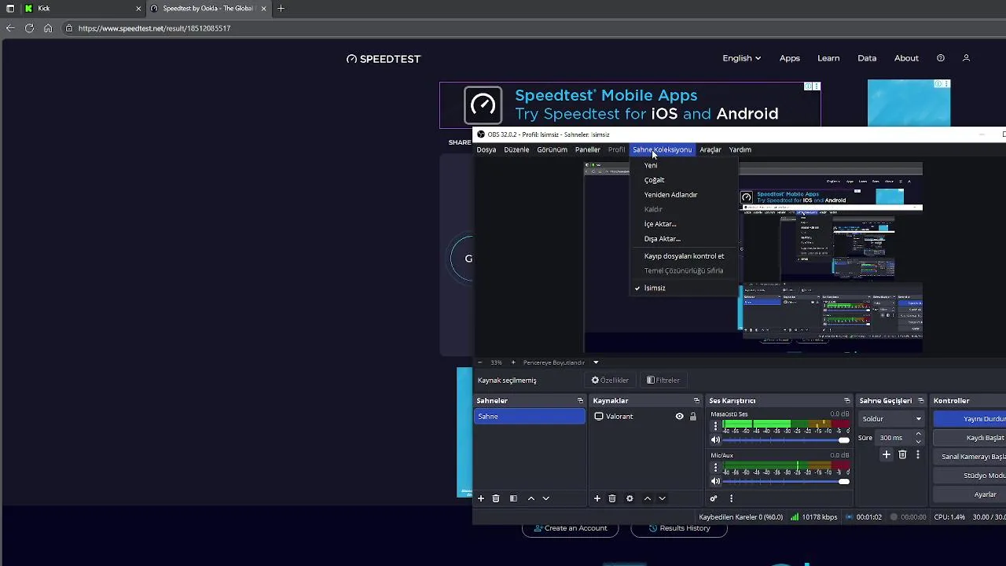Image resolution: width=1006 pixels, height=566 pixels.
Task: Open Ayarlar settings button
Action: (971, 494)
